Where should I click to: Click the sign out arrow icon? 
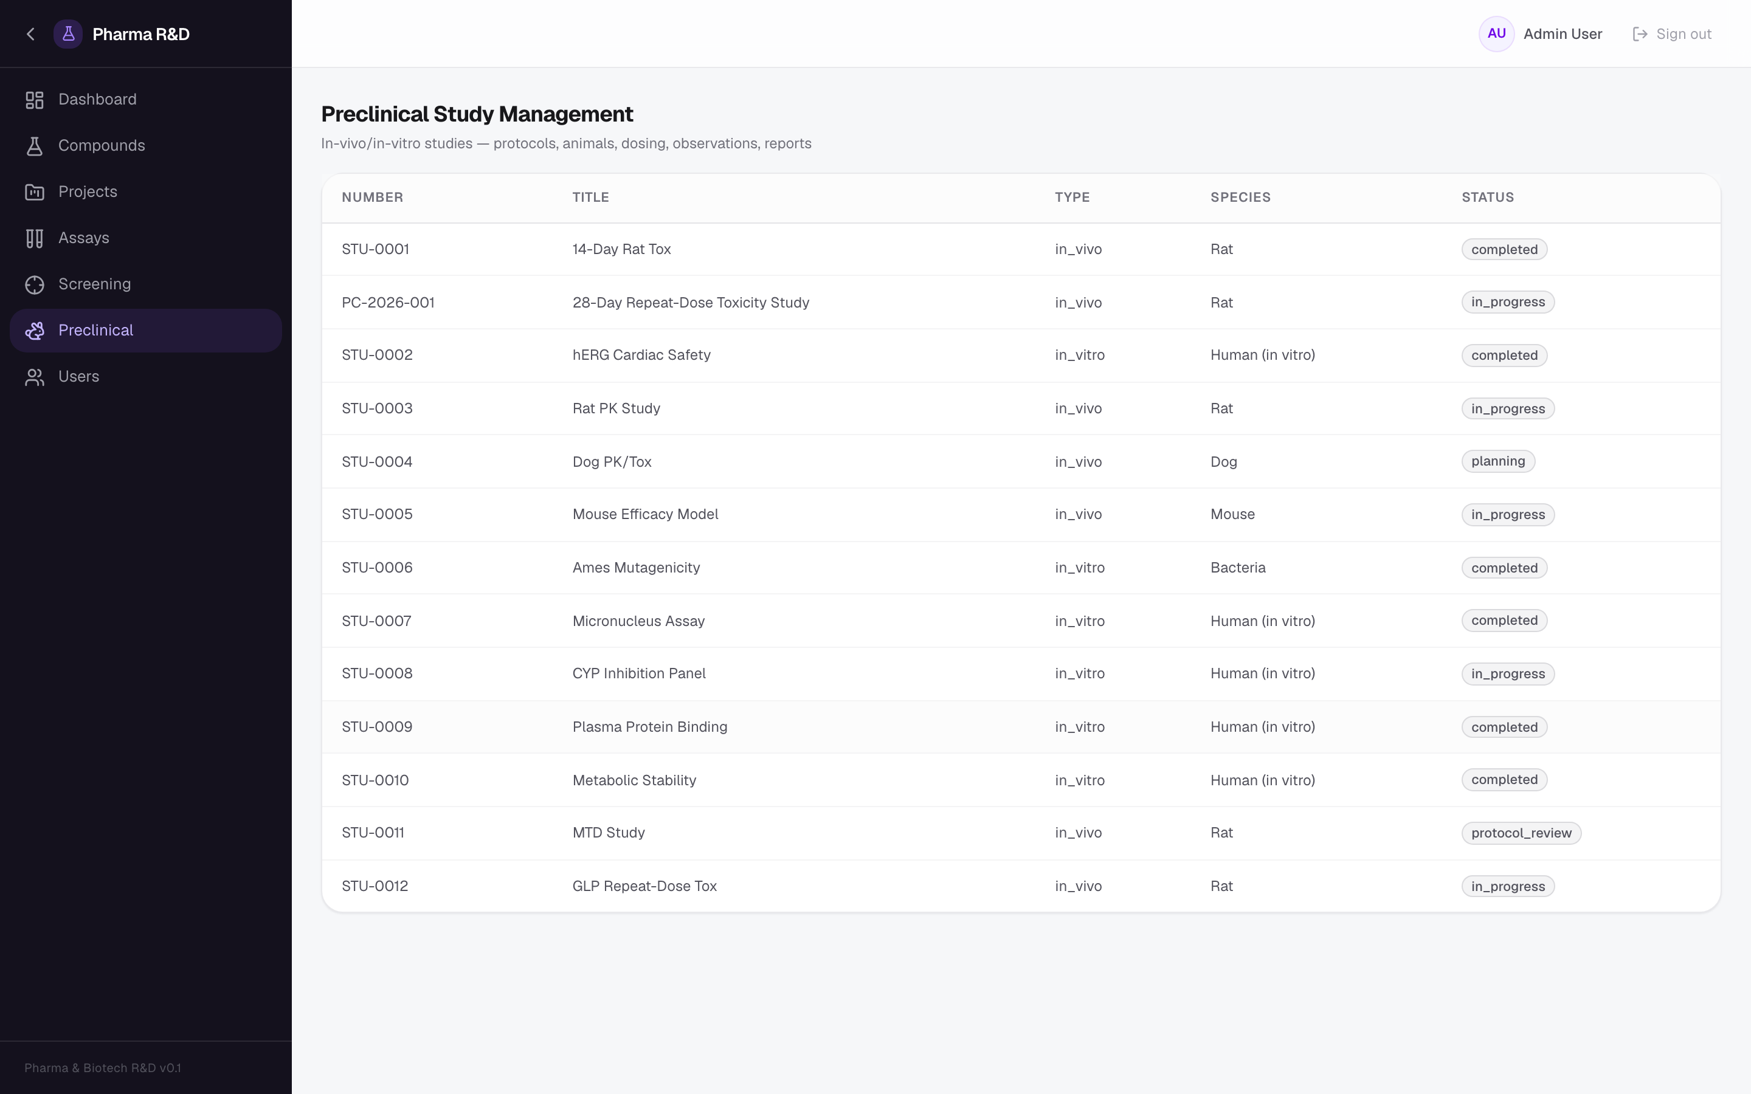[1640, 34]
